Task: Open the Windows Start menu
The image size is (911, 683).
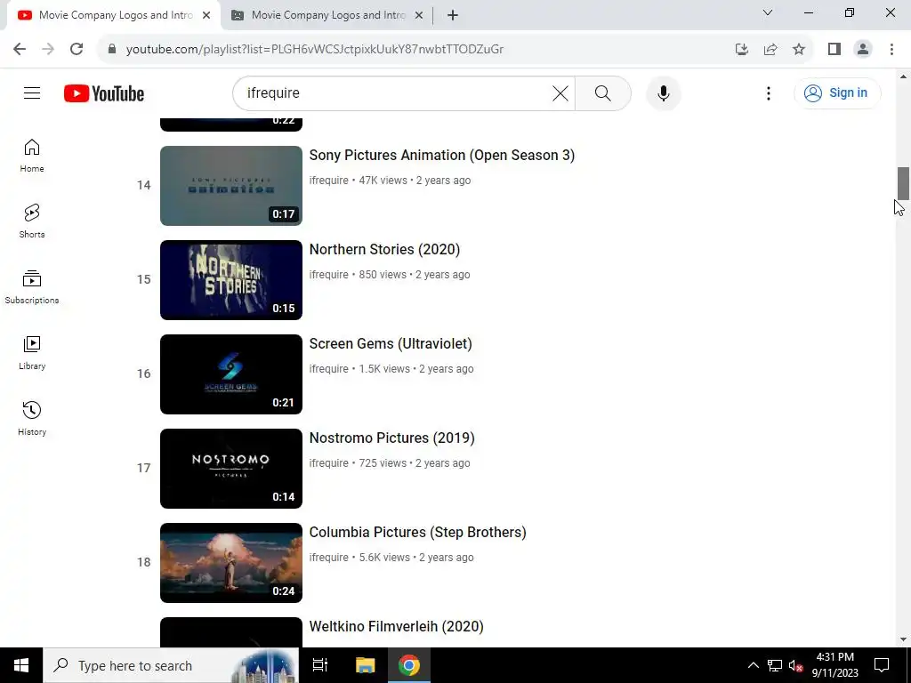Action: click(21, 665)
